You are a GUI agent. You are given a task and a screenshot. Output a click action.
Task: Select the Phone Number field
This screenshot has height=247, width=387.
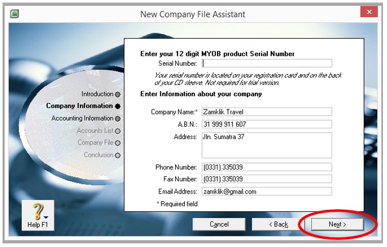coord(267,167)
